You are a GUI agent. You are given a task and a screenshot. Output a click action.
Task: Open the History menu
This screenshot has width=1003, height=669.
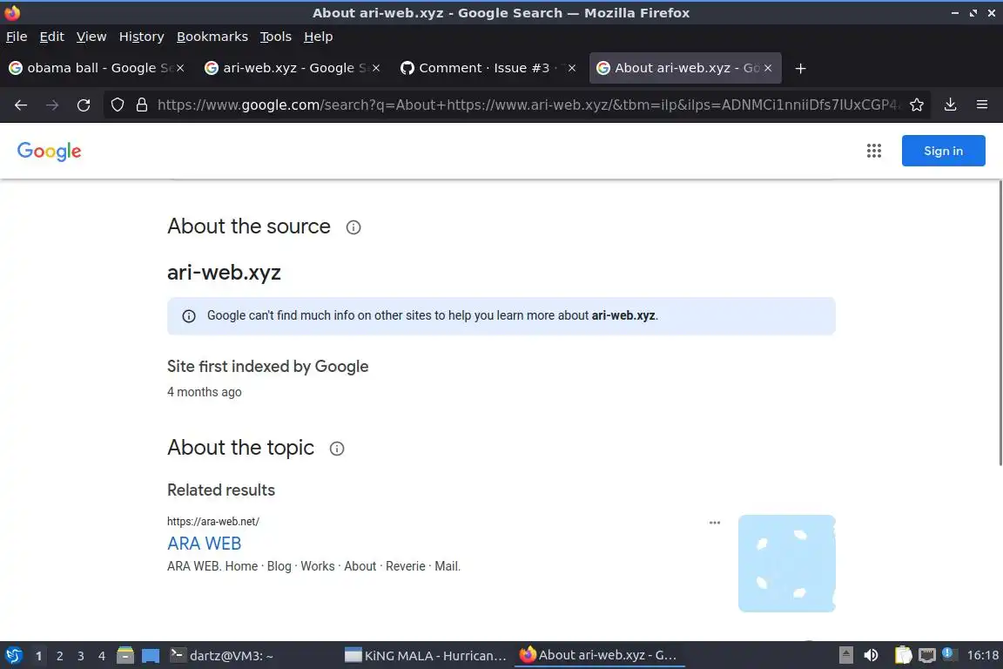[x=141, y=37]
